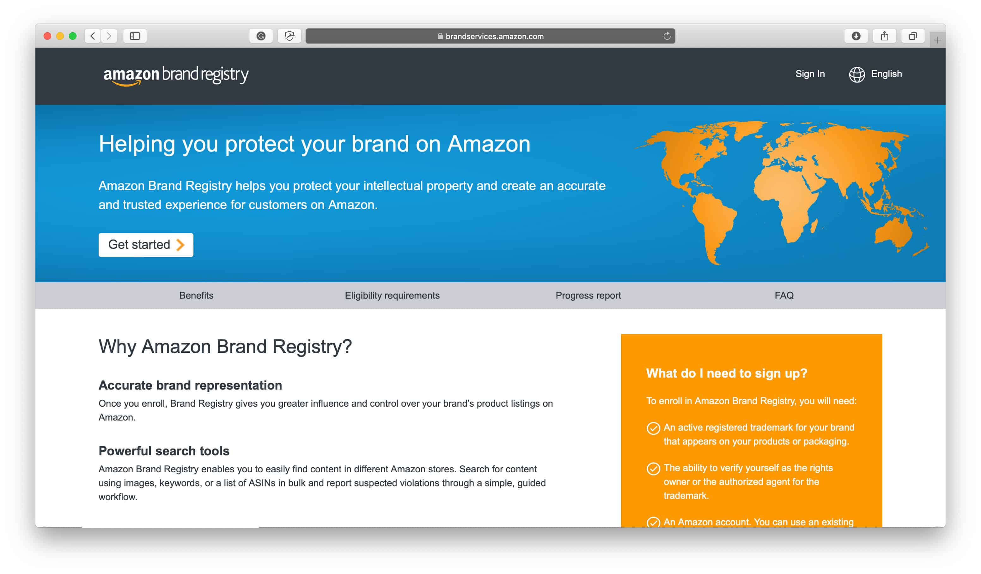Click the browser reload/refresh icon

click(667, 36)
